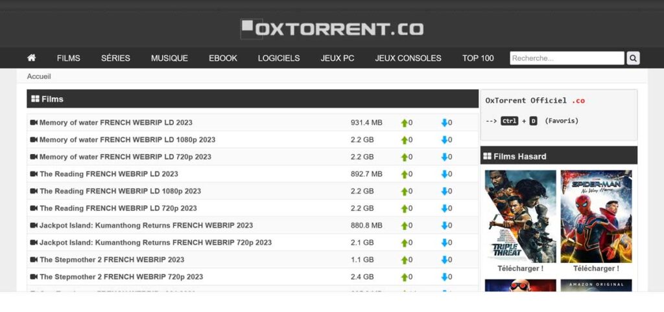Image resolution: width=664 pixels, height=312 pixels.
Task: Click the OXTORRENT.CO site logo
Action: 332,28
